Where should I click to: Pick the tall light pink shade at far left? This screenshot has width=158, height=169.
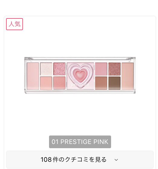point(33,76)
